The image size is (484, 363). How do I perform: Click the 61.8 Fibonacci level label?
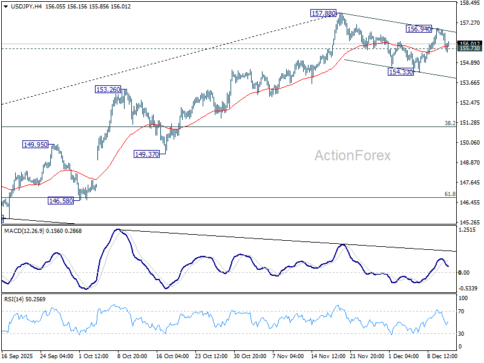[450, 194]
